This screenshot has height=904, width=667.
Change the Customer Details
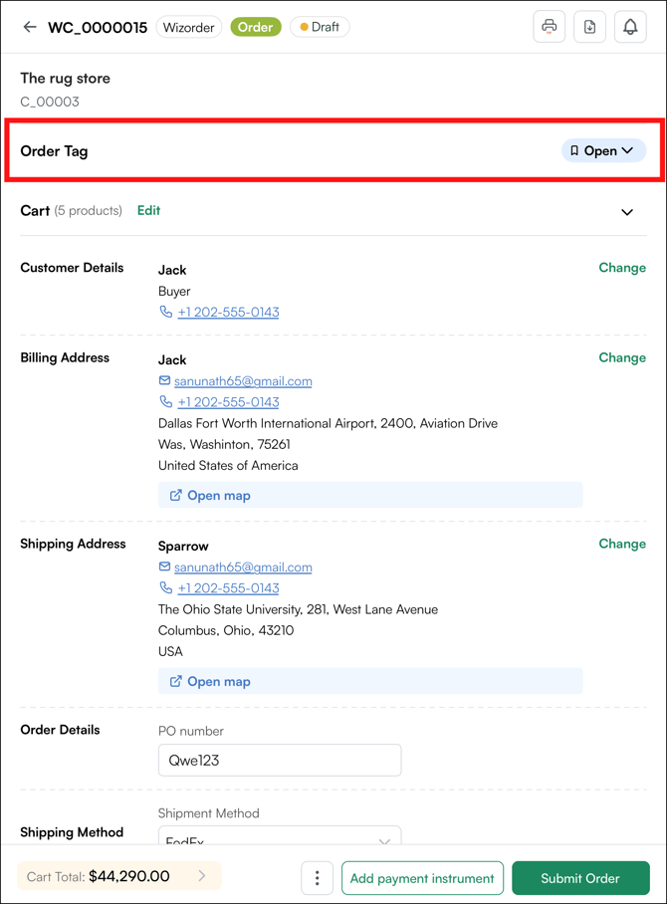(622, 268)
